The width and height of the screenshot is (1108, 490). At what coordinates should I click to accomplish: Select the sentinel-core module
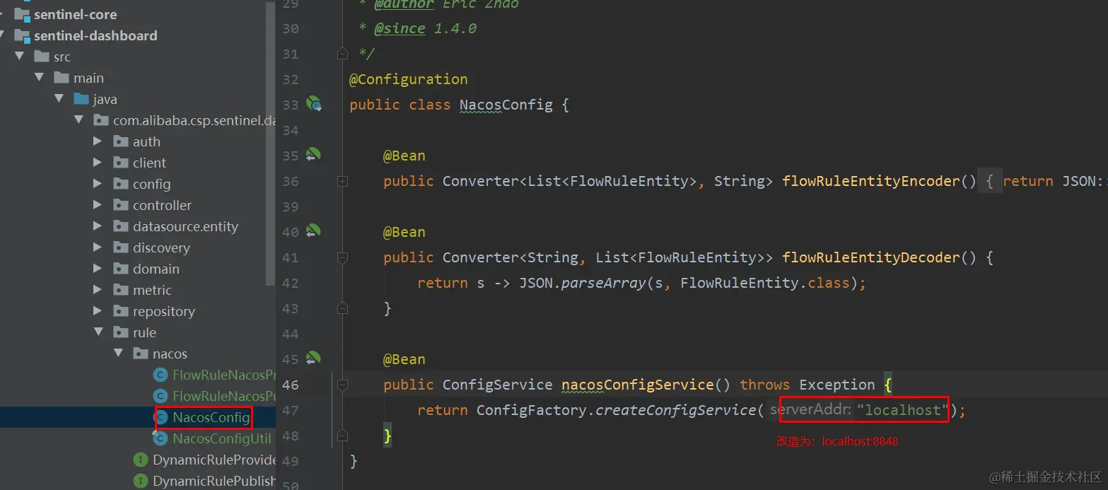coord(75,14)
